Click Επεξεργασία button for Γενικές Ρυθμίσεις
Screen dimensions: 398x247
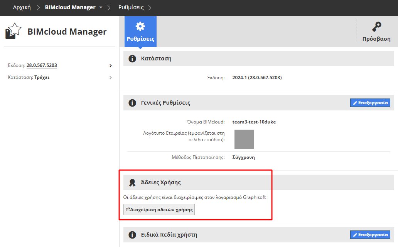click(370, 103)
